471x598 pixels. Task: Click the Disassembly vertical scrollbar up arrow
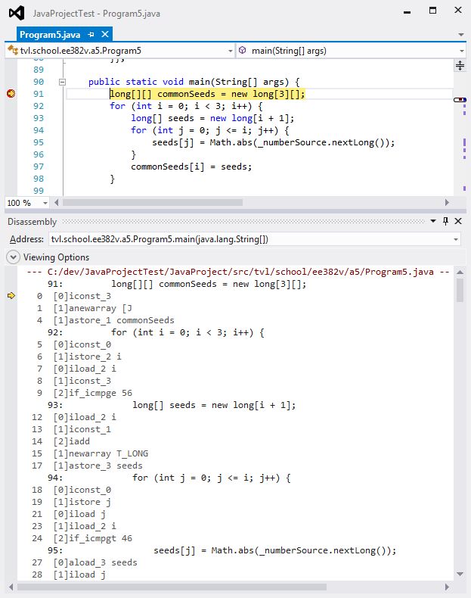pyautogui.click(x=460, y=273)
